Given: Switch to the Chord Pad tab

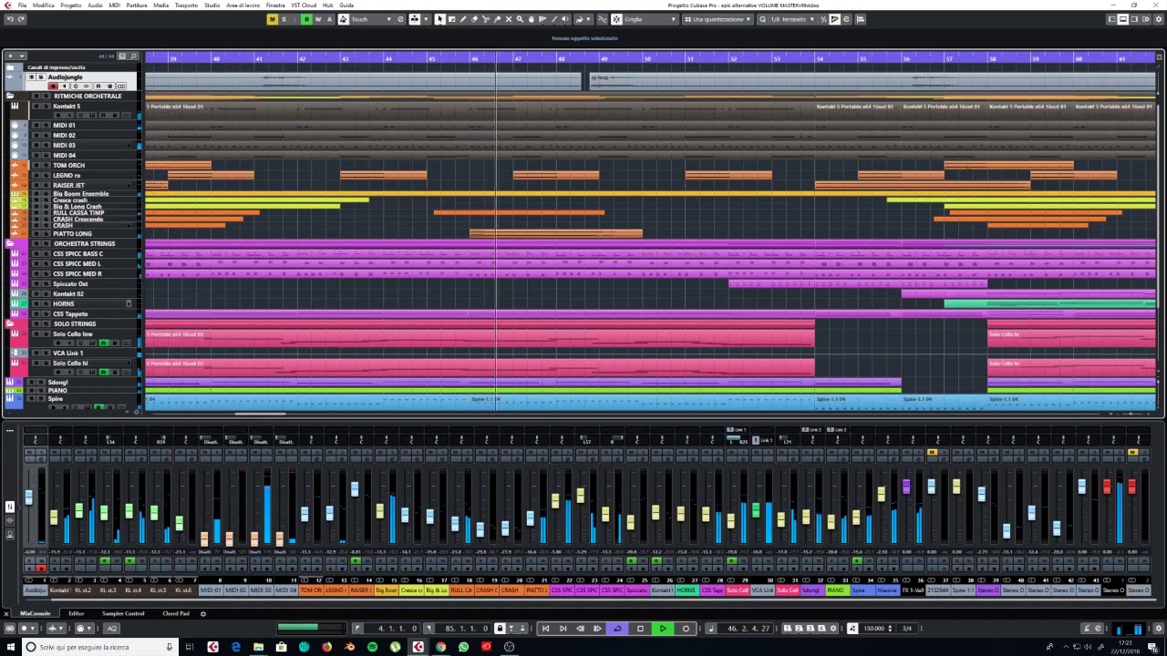Looking at the screenshot, I should pyautogui.click(x=176, y=613).
